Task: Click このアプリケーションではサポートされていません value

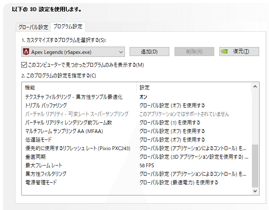Action: tap(184, 114)
